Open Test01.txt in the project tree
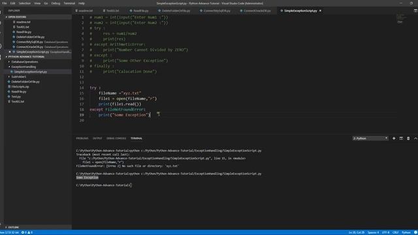418x235 pixels. point(18,102)
